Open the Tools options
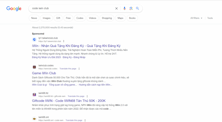The height and width of the screenshot is (122, 222). (x=210, y=18)
